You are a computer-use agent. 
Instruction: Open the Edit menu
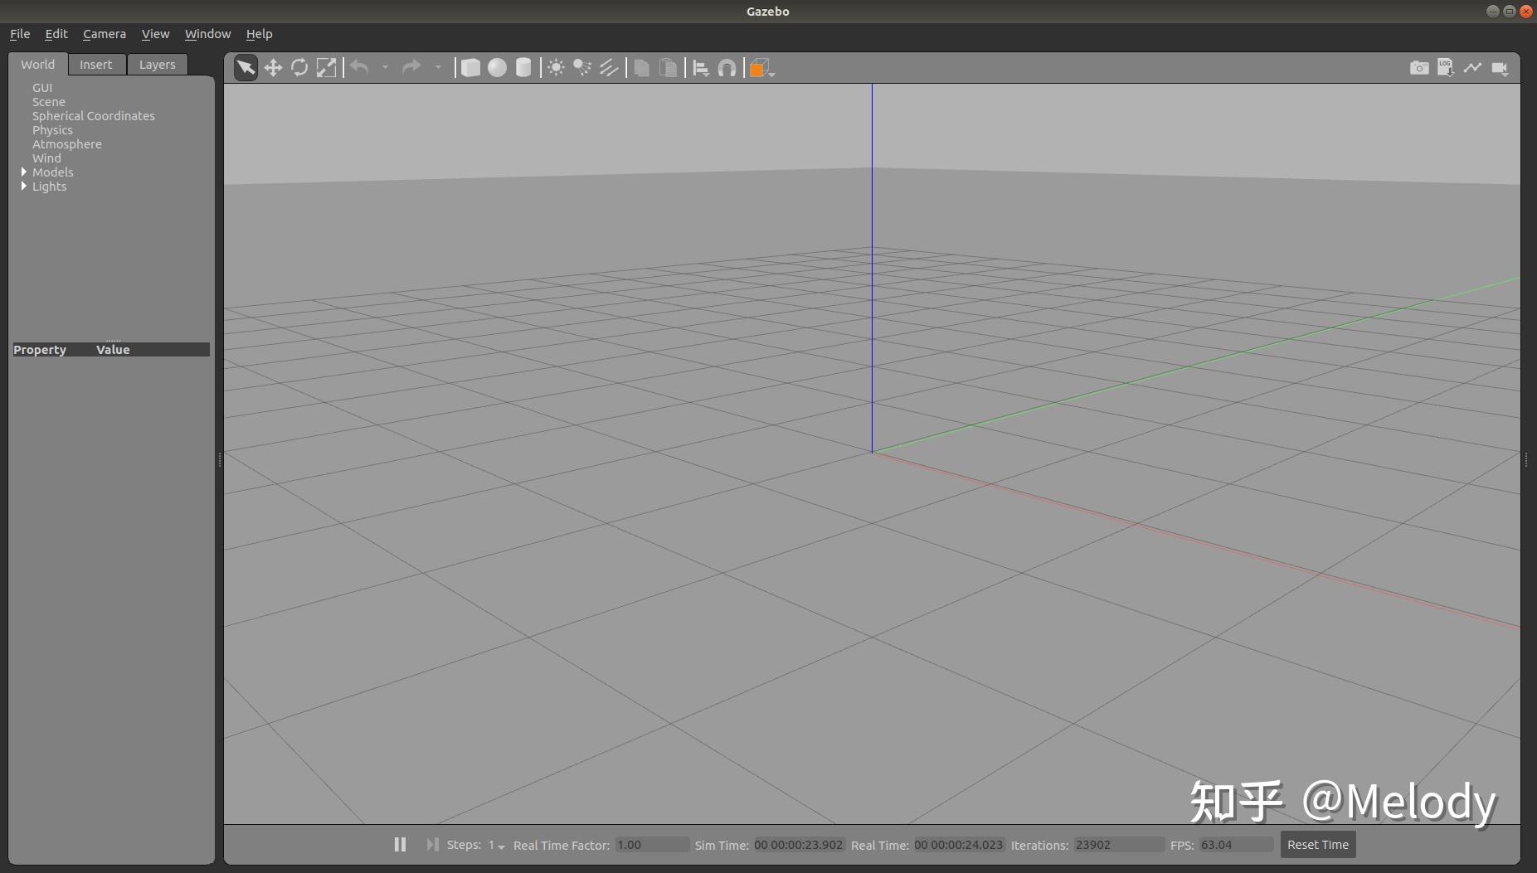point(56,34)
